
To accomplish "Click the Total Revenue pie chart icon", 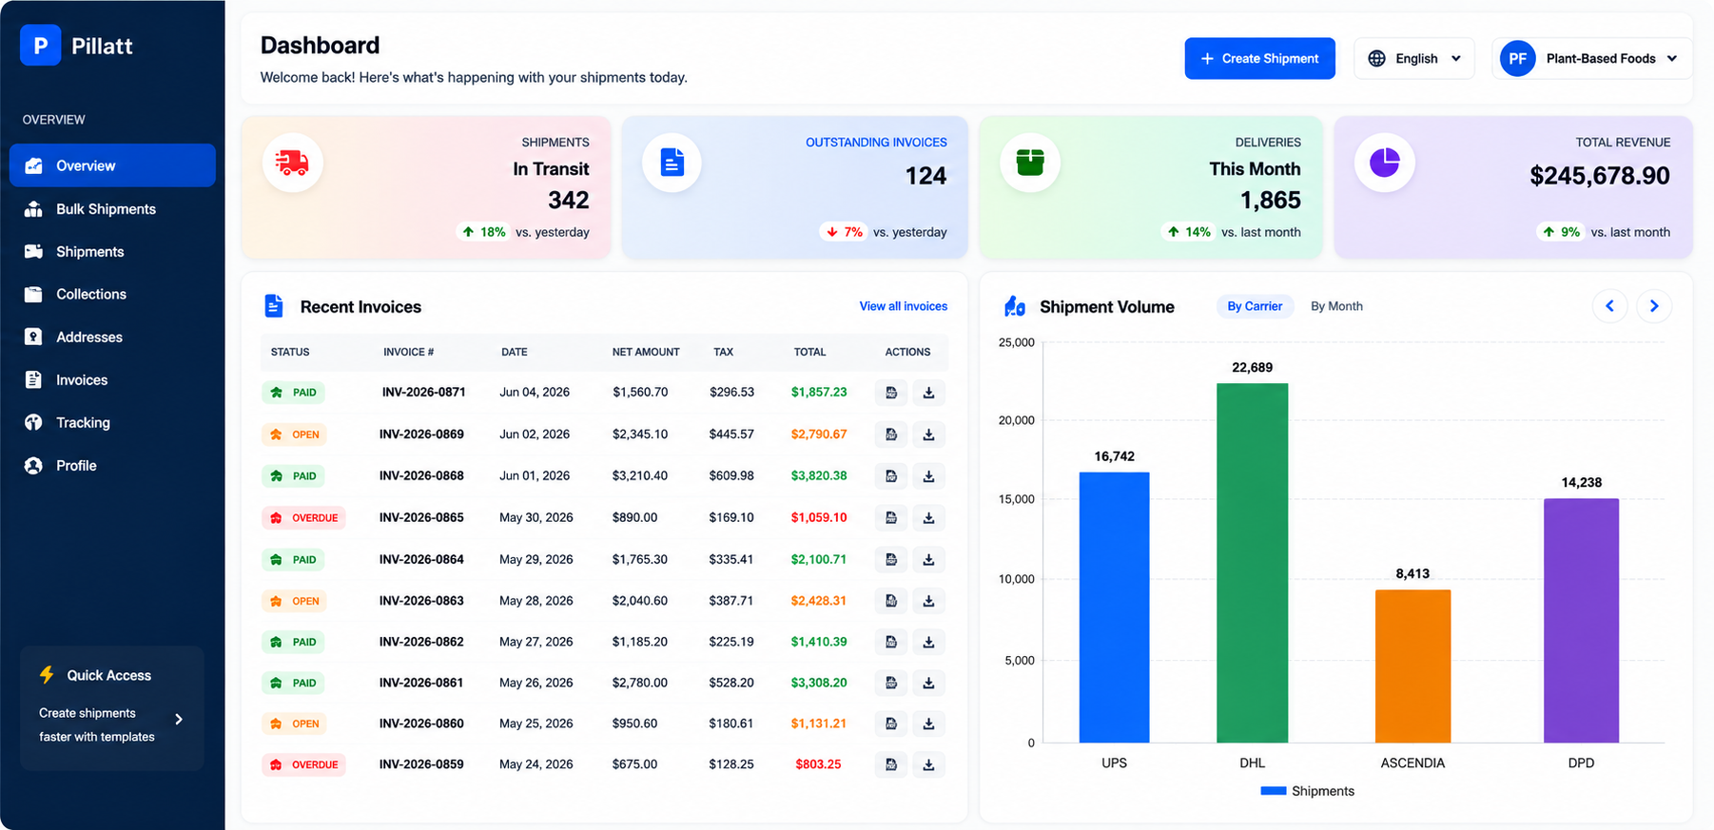I will (1384, 163).
